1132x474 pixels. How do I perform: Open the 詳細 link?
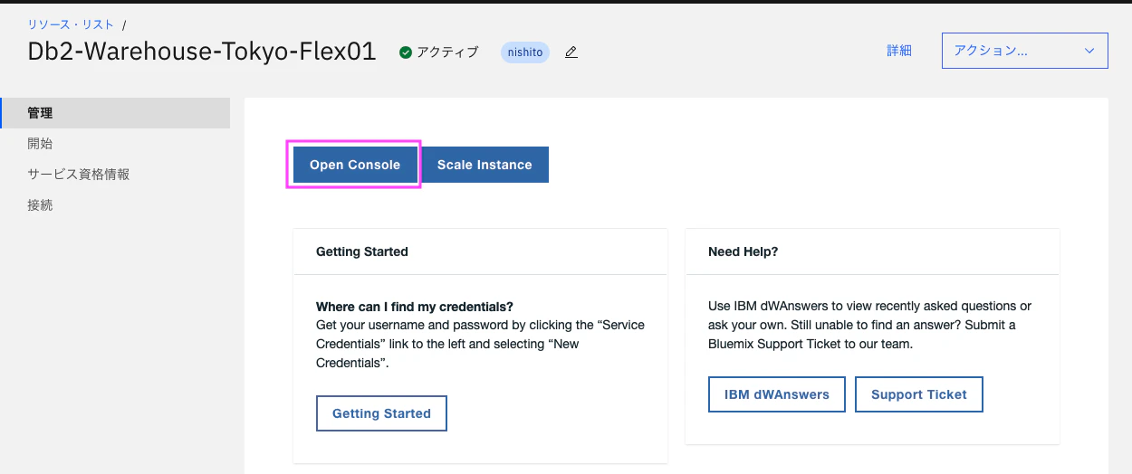[898, 51]
